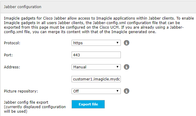Open the Protocol dropdown showing https
Image resolution: width=196 pixels, height=116 pixels.
(96, 43)
